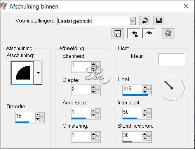Screen dimensions: 195x149
Task: Select the bevel shape preview thumbnail
Action: (23, 73)
